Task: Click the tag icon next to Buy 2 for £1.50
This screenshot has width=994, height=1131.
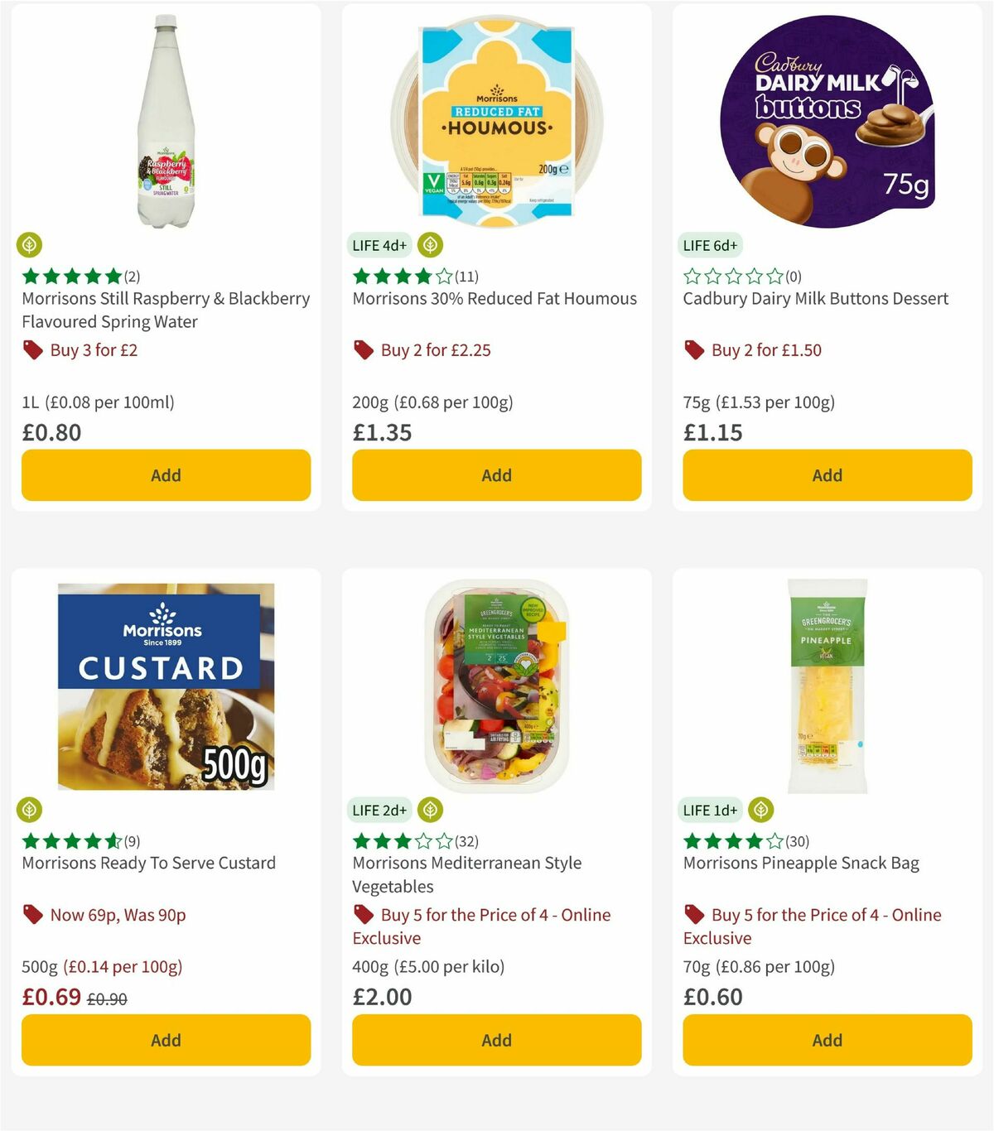Action: tap(694, 350)
